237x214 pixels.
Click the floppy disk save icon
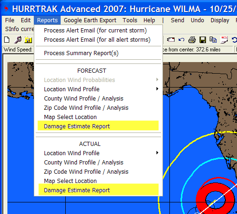pos(203,40)
